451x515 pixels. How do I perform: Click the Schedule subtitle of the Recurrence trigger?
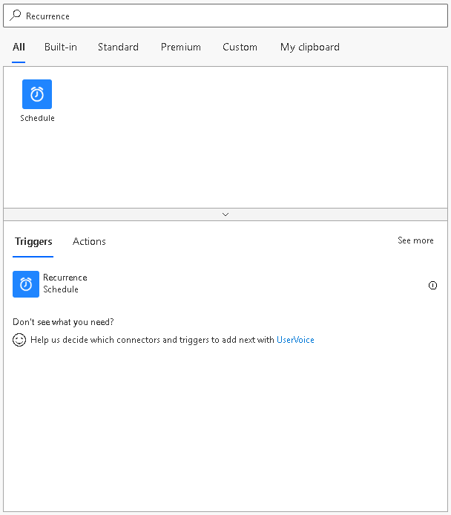(x=61, y=289)
